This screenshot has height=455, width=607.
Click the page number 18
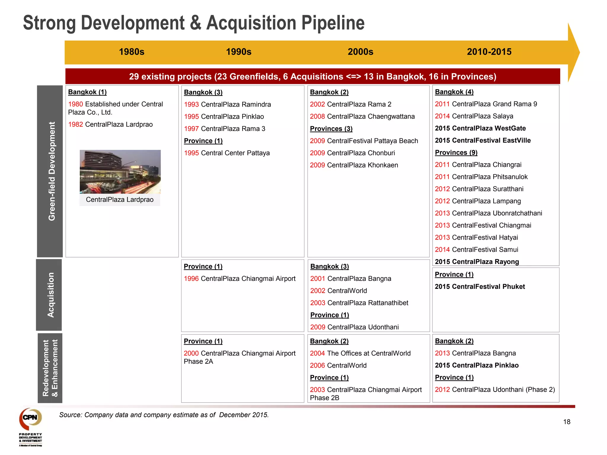point(566,422)
